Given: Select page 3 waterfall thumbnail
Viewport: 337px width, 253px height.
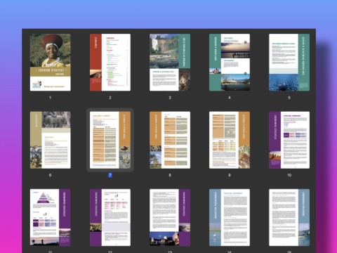Looking at the screenshot, I should [170, 63].
